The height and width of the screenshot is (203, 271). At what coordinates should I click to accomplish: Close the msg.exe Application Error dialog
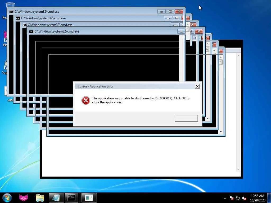tap(197, 86)
